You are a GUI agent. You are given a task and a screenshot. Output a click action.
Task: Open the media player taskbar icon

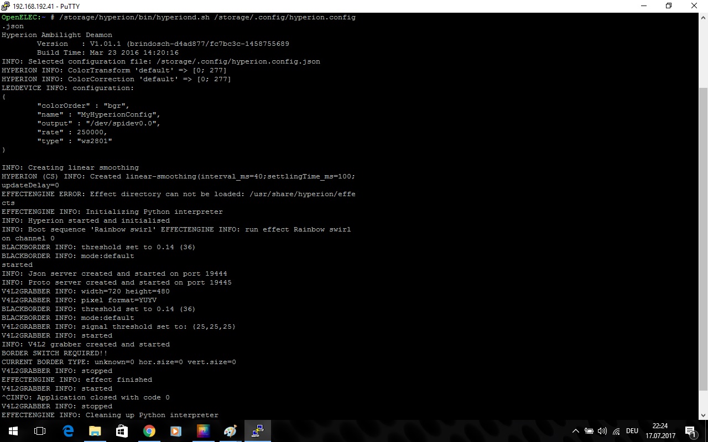click(176, 431)
